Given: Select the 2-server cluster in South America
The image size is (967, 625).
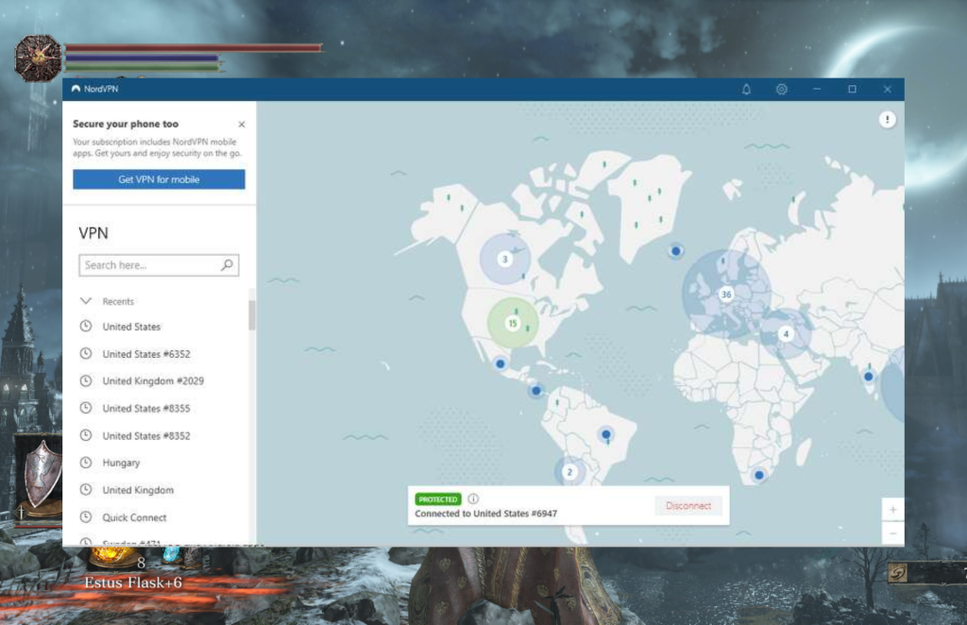Looking at the screenshot, I should click(x=569, y=471).
